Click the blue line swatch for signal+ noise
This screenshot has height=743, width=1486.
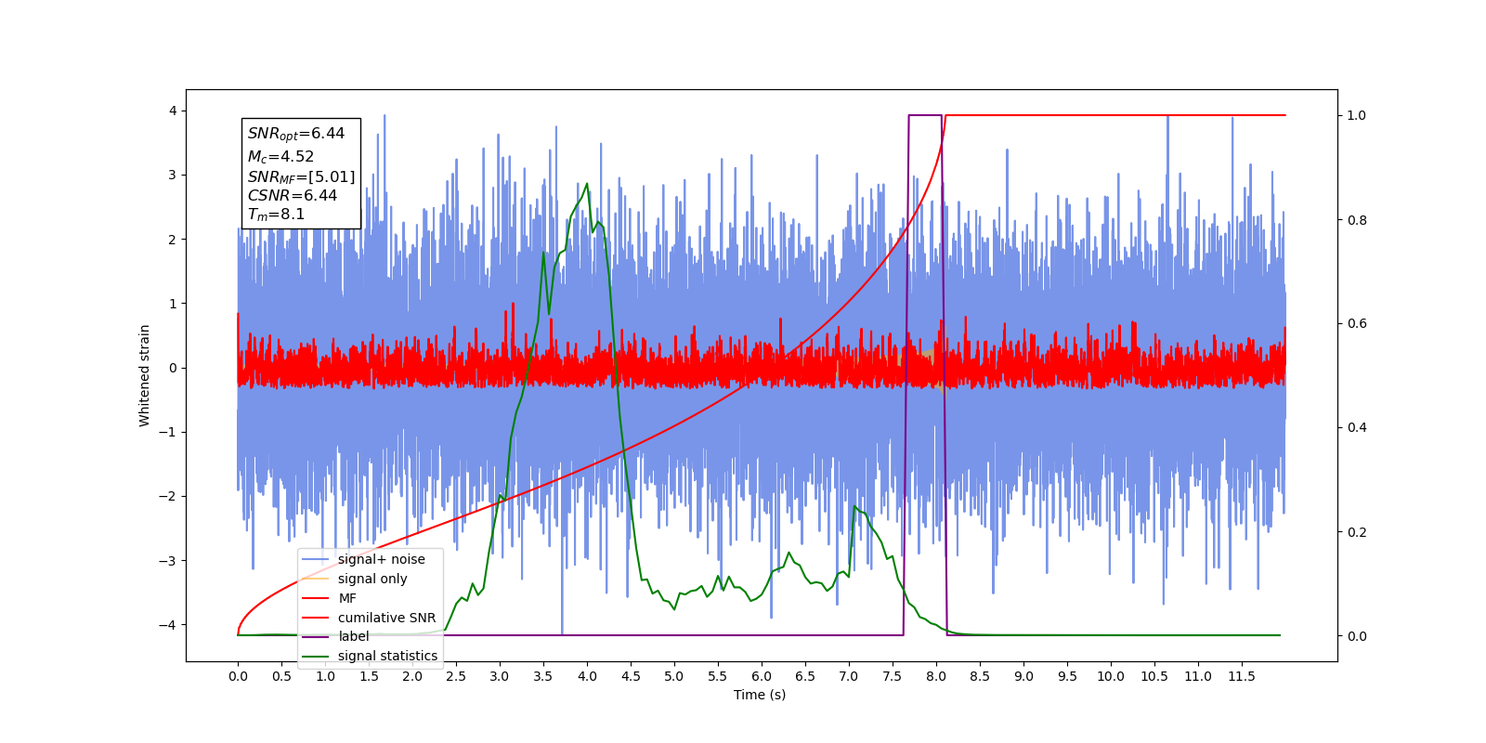point(316,559)
